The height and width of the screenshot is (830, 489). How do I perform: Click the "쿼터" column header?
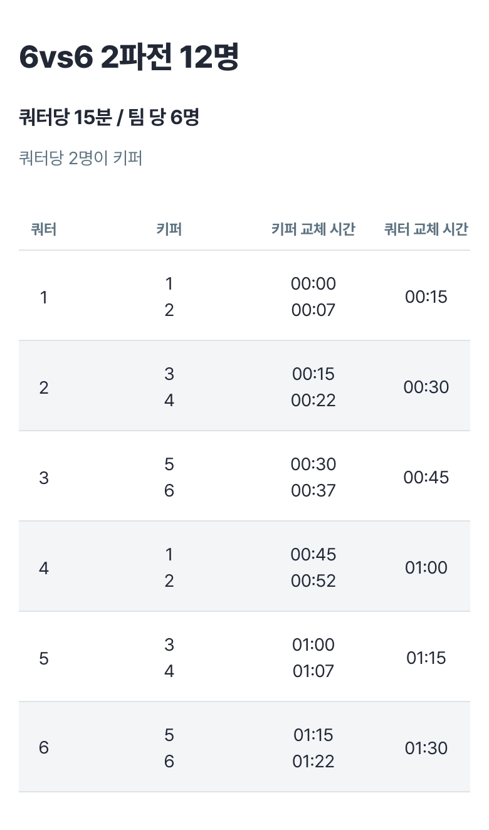coord(44,229)
